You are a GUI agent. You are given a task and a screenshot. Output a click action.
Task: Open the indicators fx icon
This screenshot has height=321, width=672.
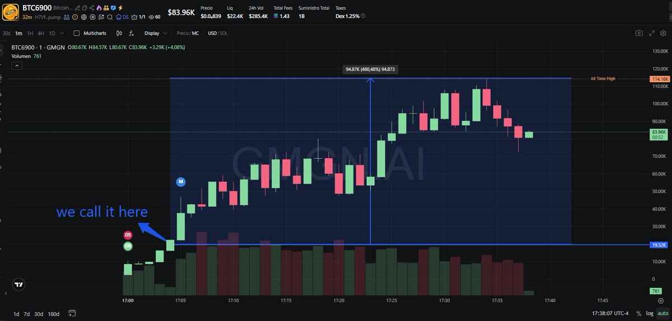coord(132,33)
